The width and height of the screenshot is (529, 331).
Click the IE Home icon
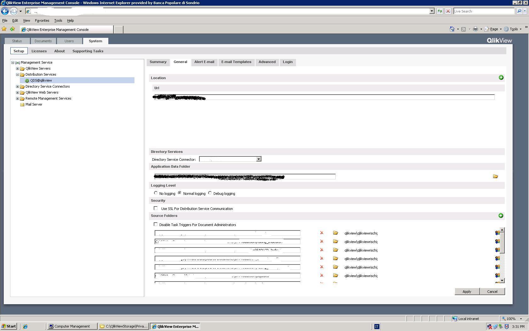click(x=452, y=29)
